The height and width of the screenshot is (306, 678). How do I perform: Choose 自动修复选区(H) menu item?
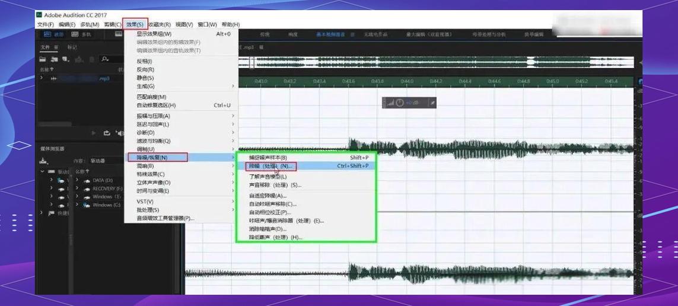click(x=181, y=105)
